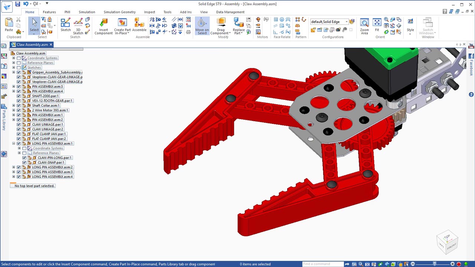
Task: Expand the 2 Wire Motor 393.asm:1 node
Action: pos(14,110)
